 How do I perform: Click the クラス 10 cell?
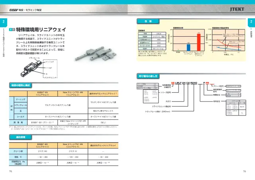73,151
